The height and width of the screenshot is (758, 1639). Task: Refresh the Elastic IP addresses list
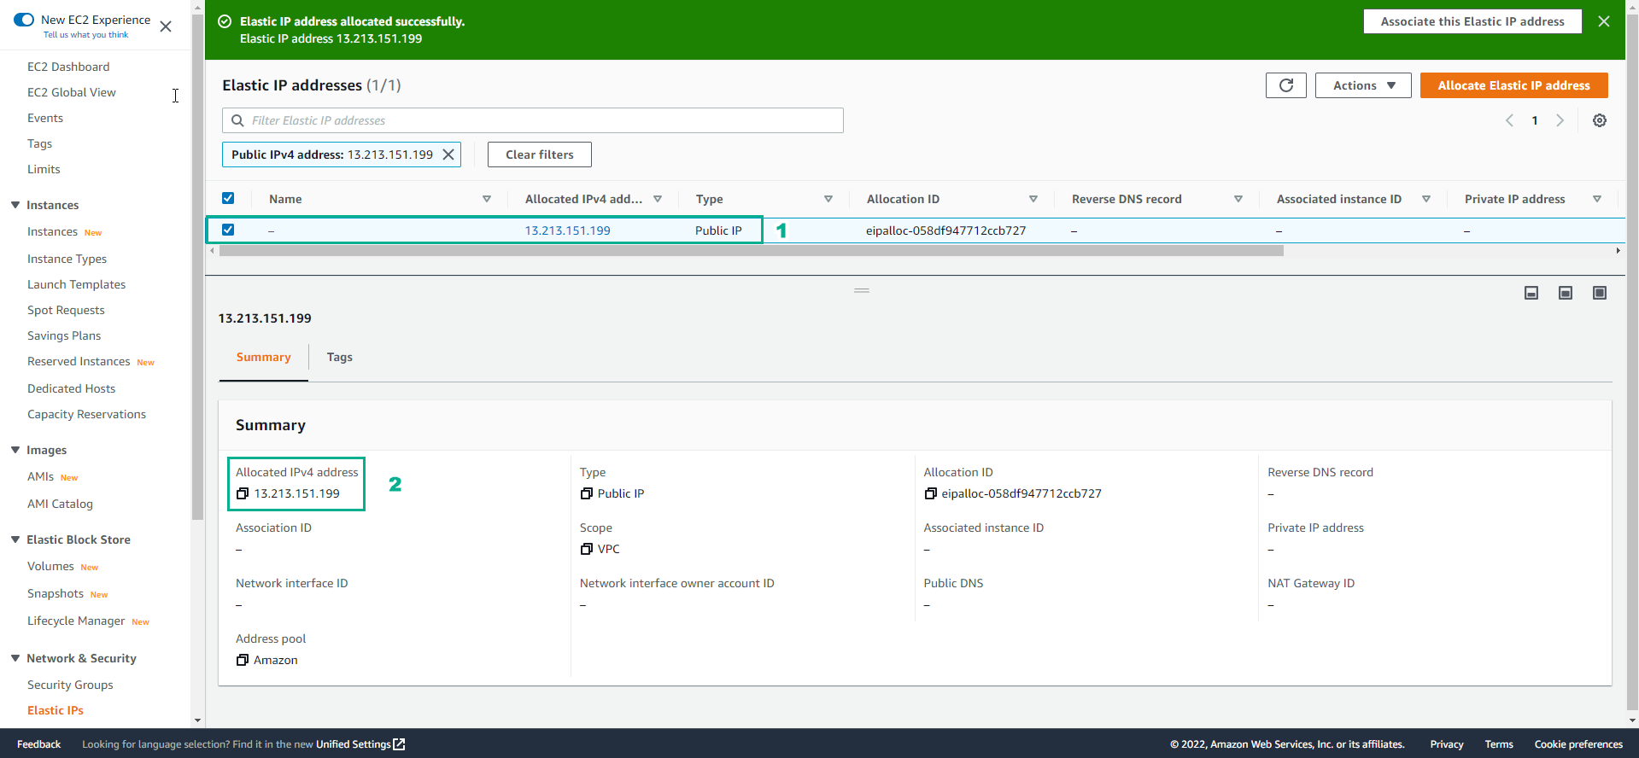1286,85
